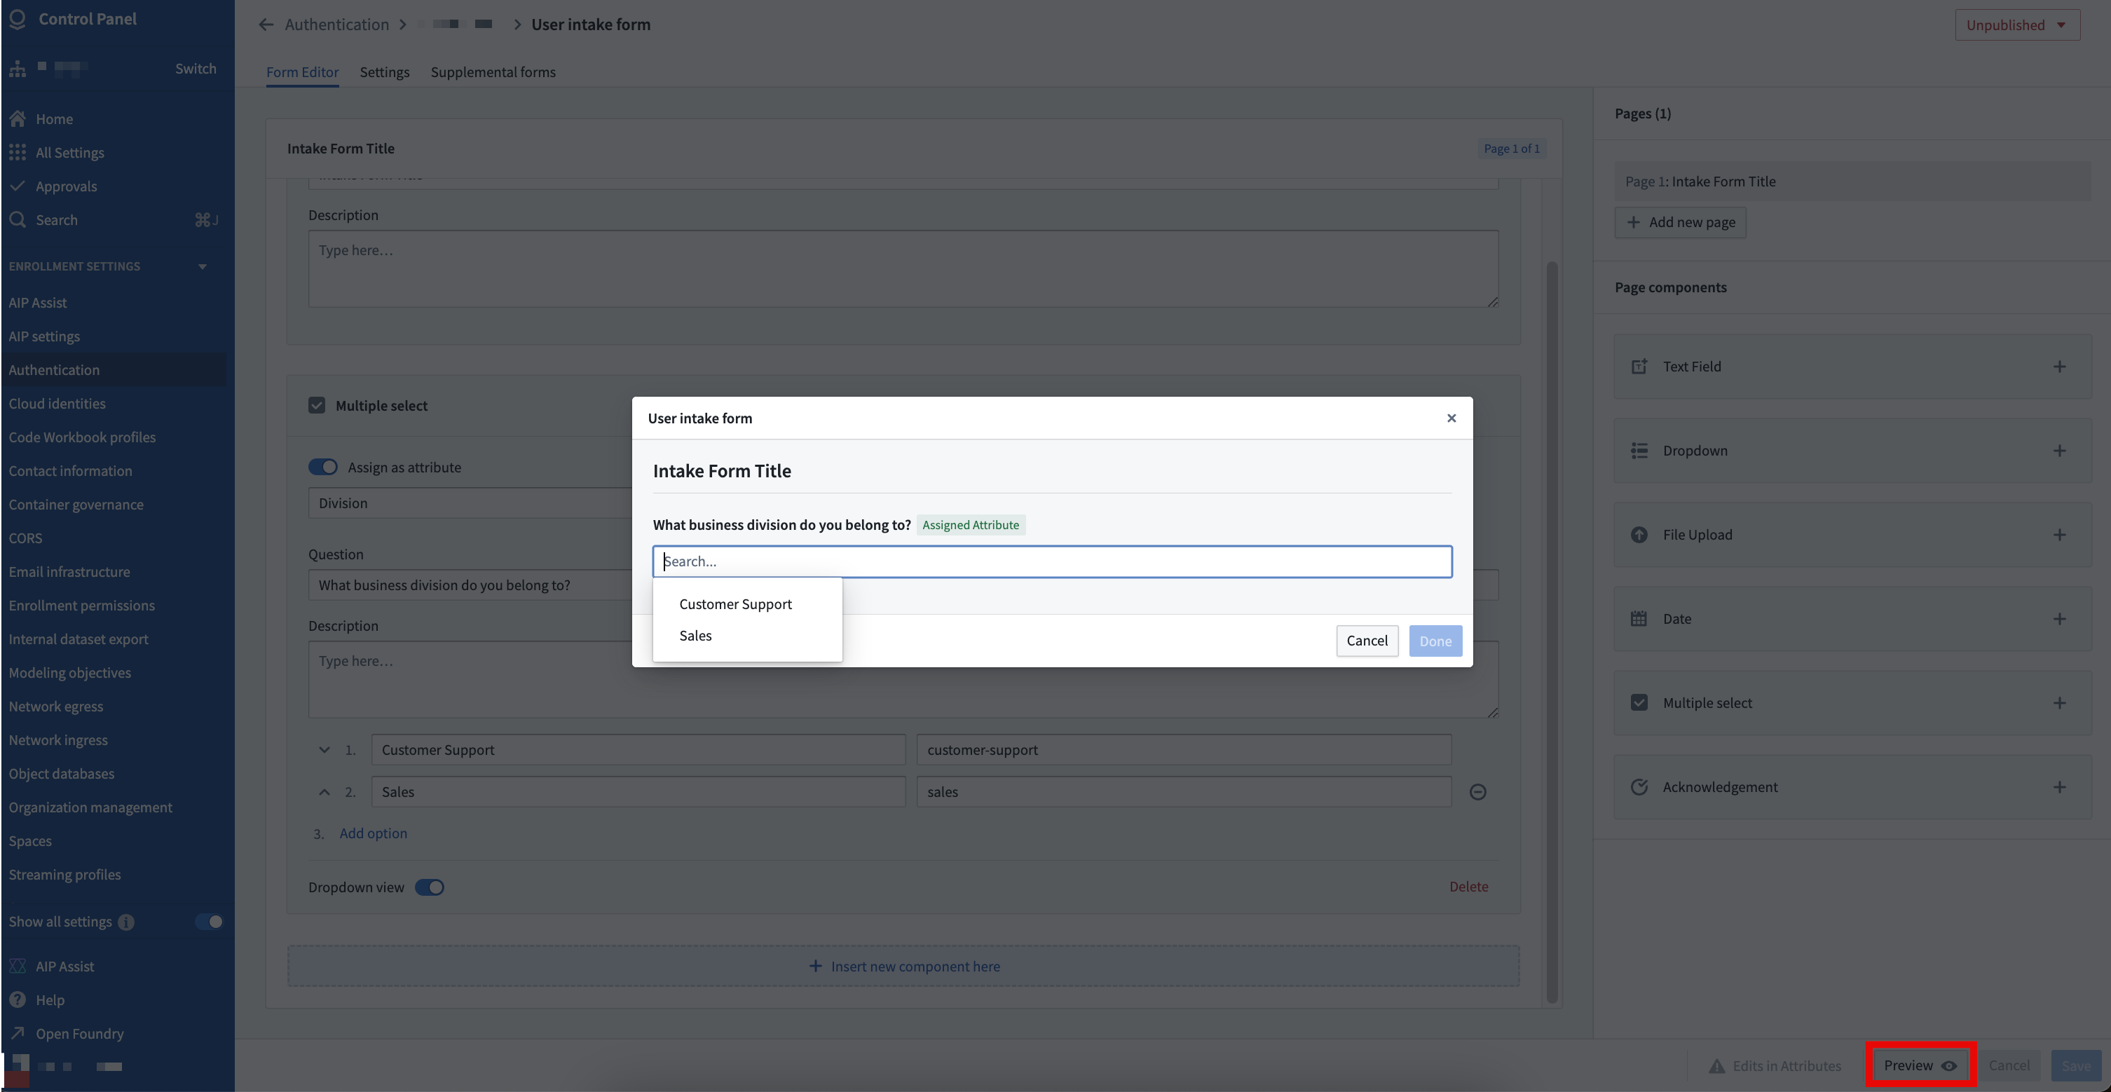Click the Search input field in dialog
The width and height of the screenshot is (2111, 1092).
1053,561
